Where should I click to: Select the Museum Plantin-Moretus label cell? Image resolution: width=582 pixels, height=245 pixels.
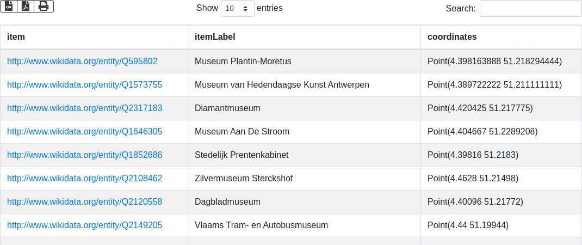click(243, 62)
